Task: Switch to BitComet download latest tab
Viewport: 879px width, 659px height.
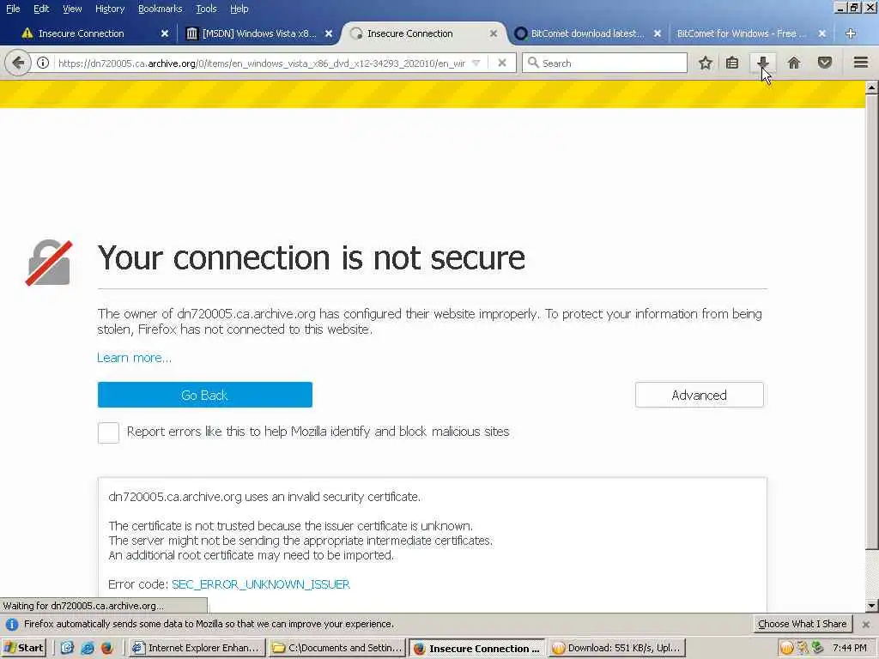Action: point(587,33)
